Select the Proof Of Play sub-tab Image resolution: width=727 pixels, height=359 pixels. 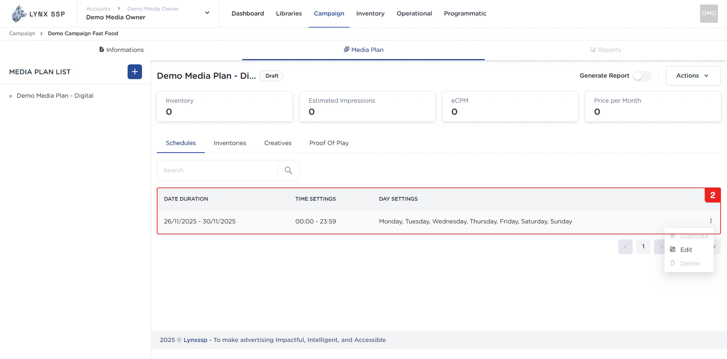pyautogui.click(x=329, y=143)
